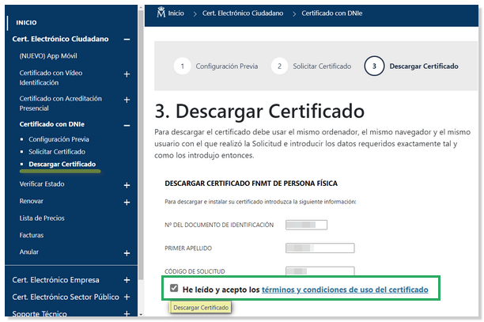This screenshot has height=322, width=484.
Task: Select Configuración Previa under Certificado con DNIe
Action: [59, 138]
